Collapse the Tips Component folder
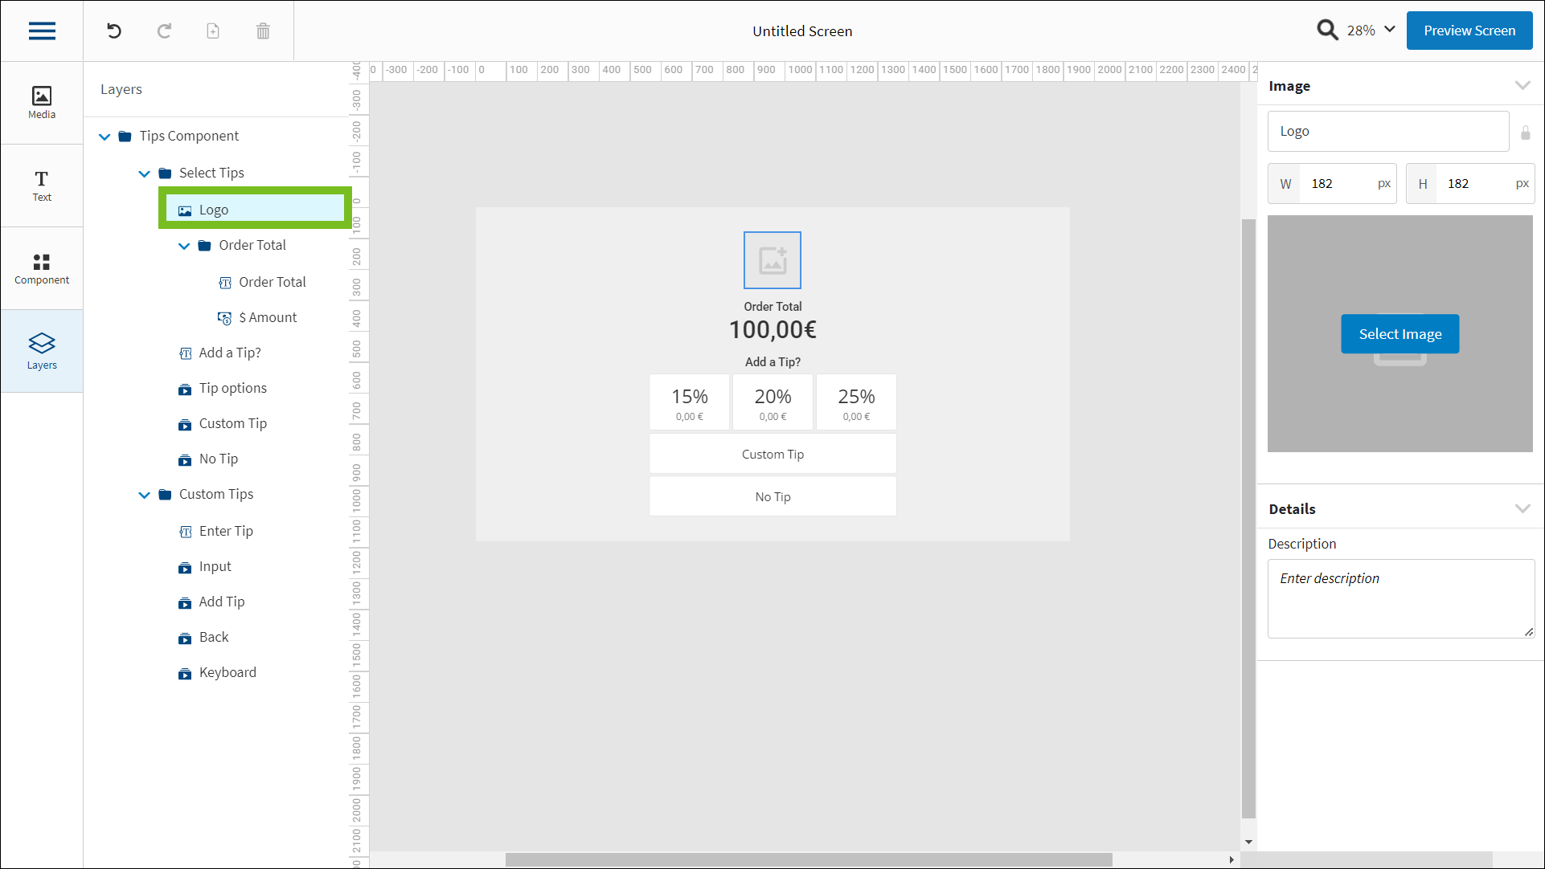The image size is (1545, 869). [x=105, y=137]
